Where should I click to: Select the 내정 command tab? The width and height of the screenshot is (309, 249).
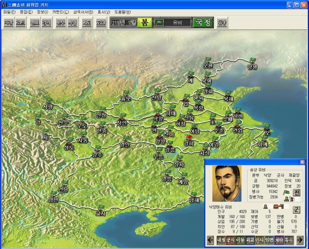point(221,240)
